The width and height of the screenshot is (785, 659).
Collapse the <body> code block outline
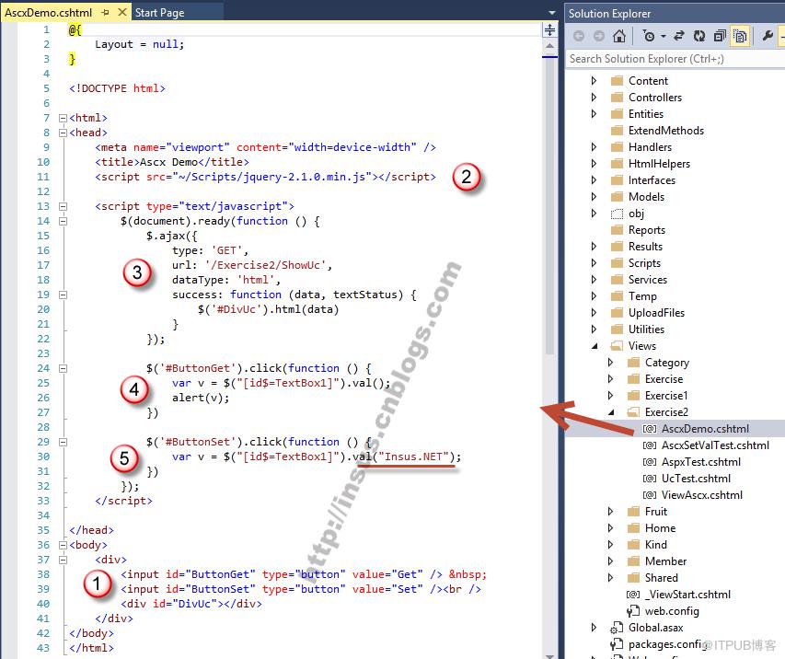point(63,545)
